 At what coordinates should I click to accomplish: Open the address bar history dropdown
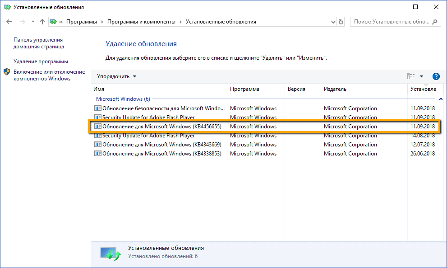click(x=332, y=21)
